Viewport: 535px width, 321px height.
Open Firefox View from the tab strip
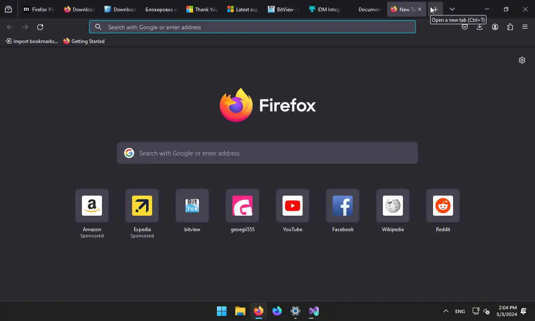[8, 9]
